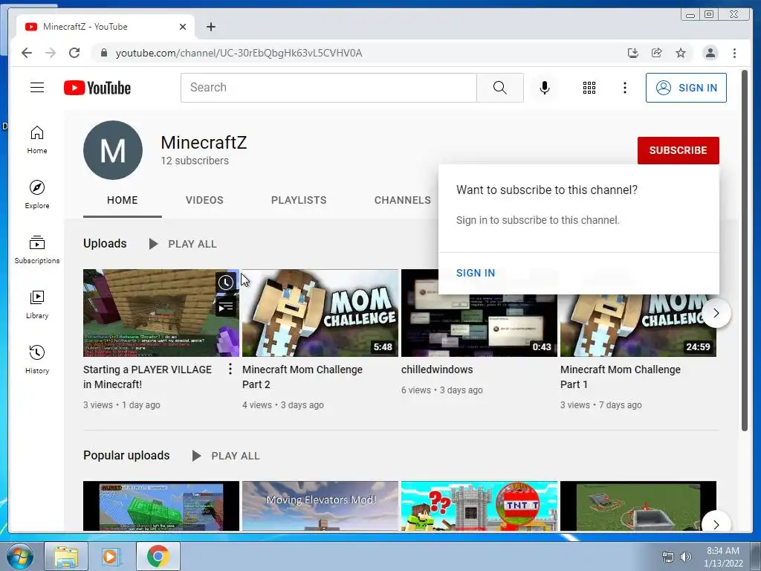Go forward in Chrome
This screenshot has width=761, height=571.
51,53
